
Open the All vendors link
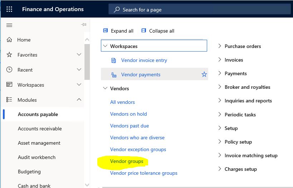point(122,102)
